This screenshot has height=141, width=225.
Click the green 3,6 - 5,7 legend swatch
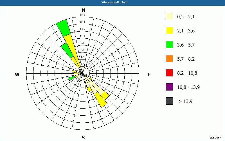(x=170, y=45)
